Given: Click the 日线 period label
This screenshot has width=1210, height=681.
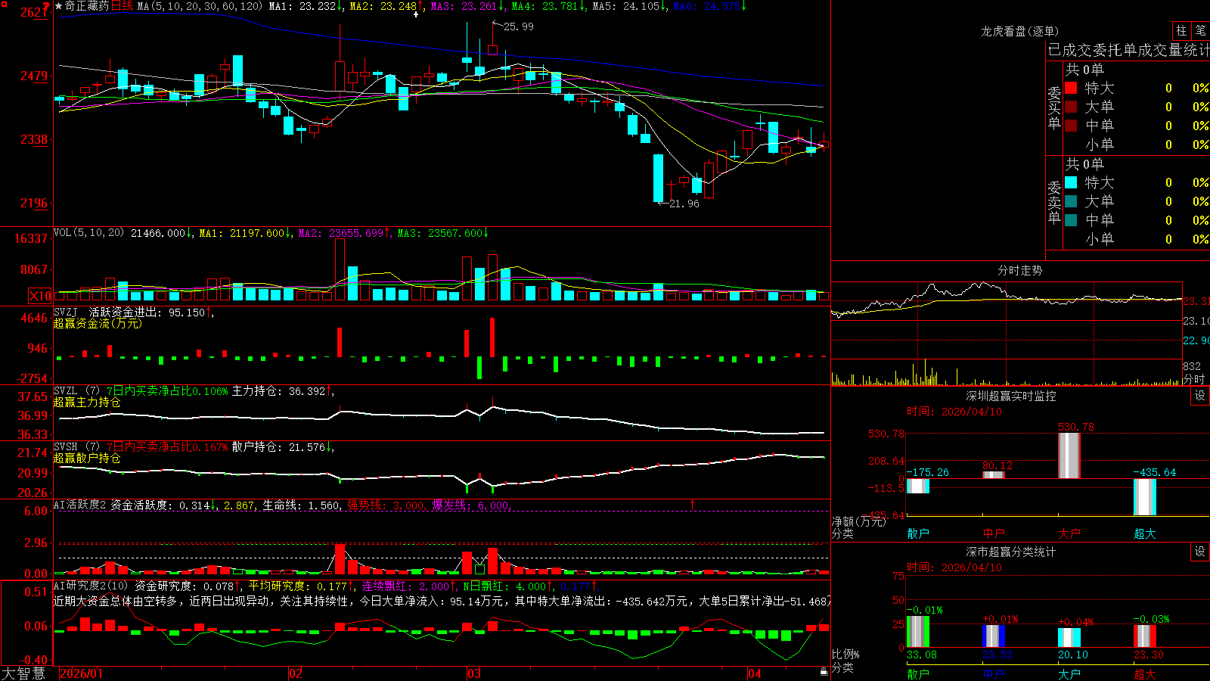Looking at the screenshot, I should tap(122, 6).
